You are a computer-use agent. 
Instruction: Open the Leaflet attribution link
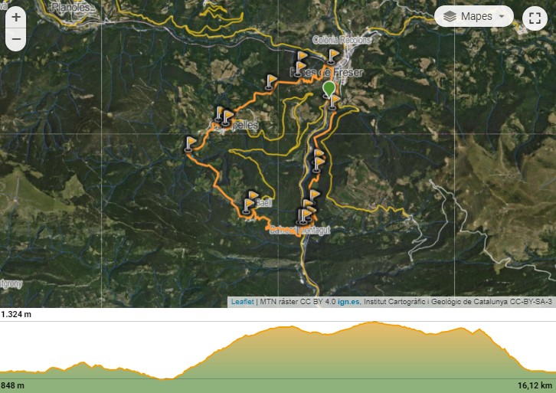(243, 302)
